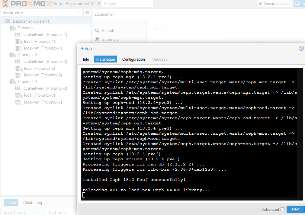Click the Next button
The height and width of the screenshot is (215, 305).
(295, 209)
